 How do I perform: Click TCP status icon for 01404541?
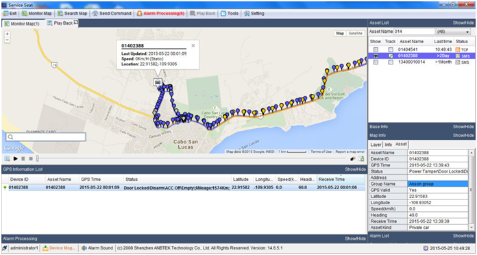pyautogui.click(x=457, y=49)
